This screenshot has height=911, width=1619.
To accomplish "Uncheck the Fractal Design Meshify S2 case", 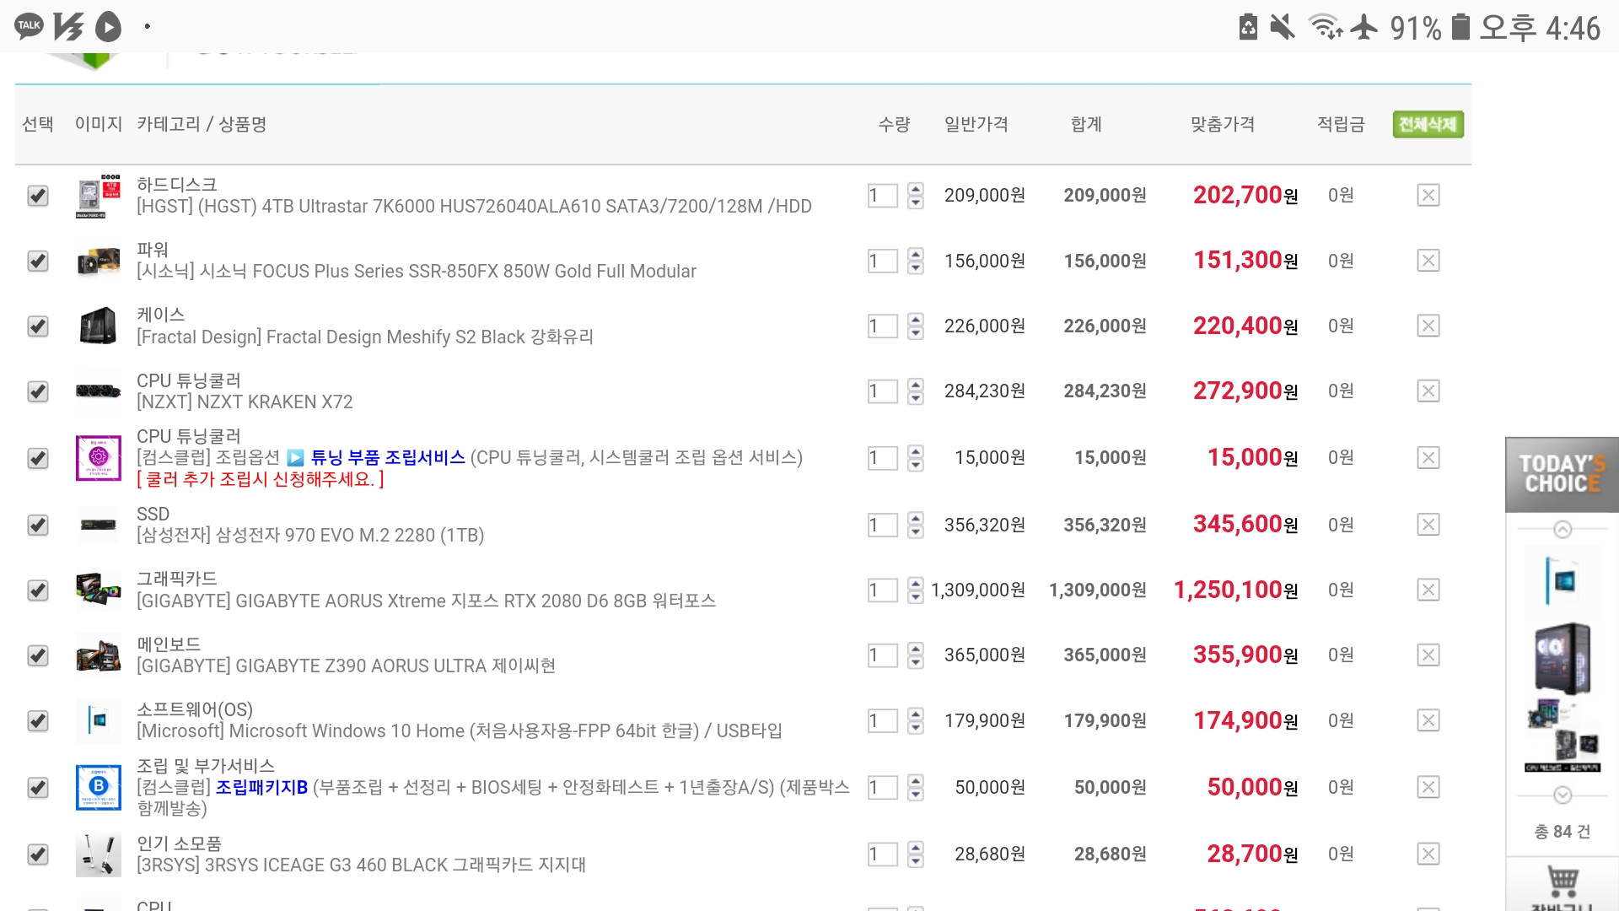I will pos(38,326).
